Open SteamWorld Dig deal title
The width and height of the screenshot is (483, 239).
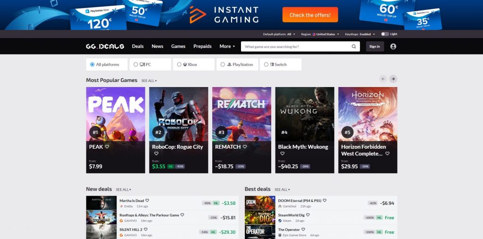291,215
